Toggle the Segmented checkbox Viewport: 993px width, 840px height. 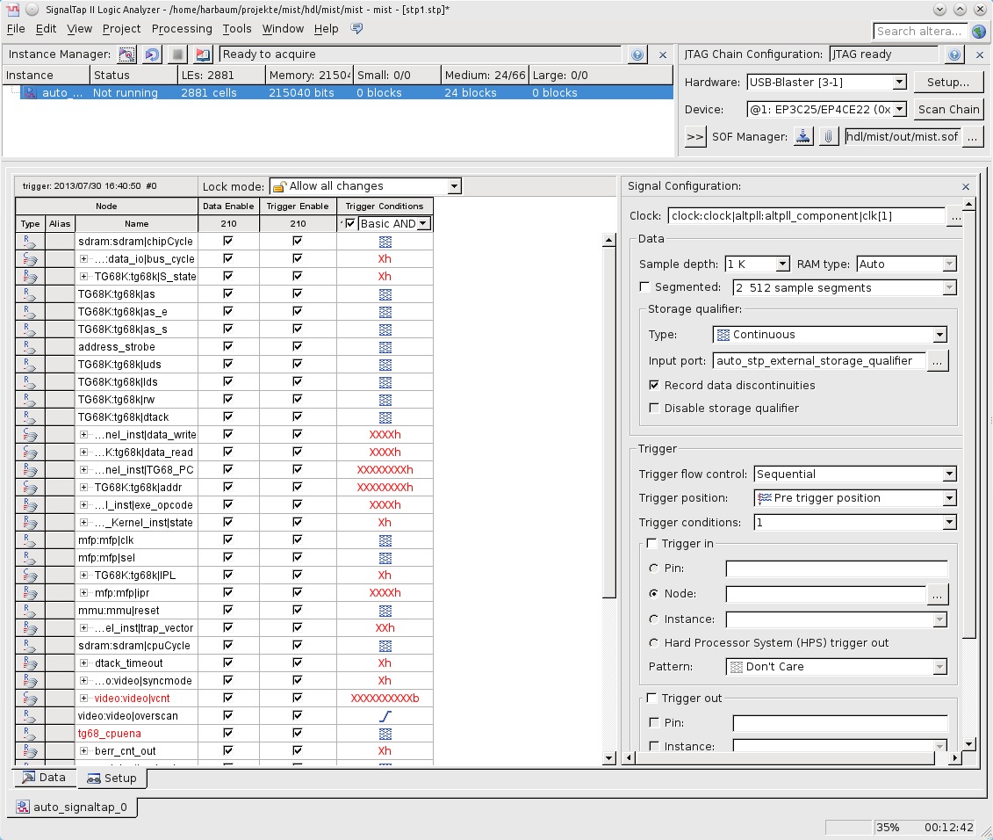point(644,286)
